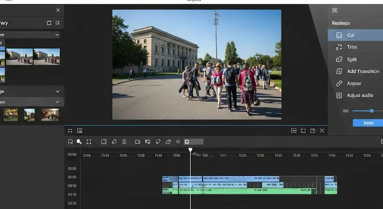Choose the Split option in the right panel
The image size is (383, 209).
[x=355, y=59]
